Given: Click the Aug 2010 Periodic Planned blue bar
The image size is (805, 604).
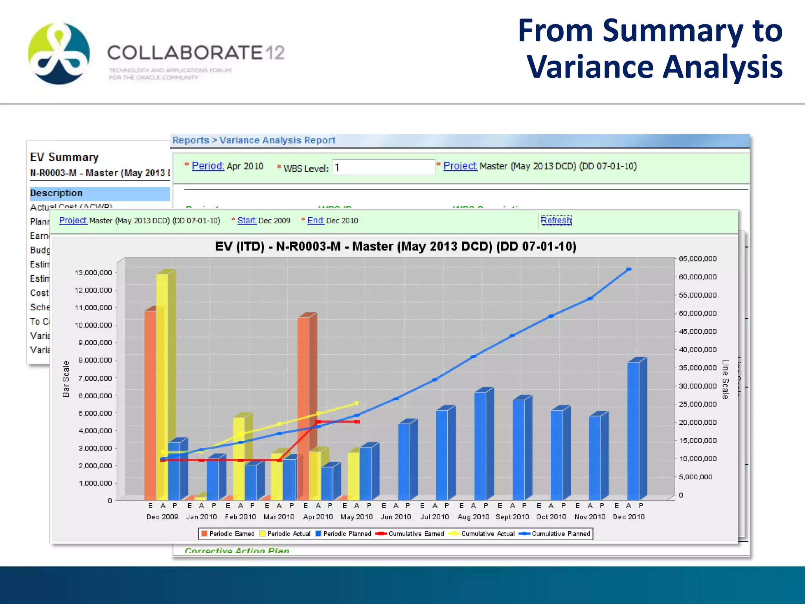Looking at the screenshot, I should [481, 446].
